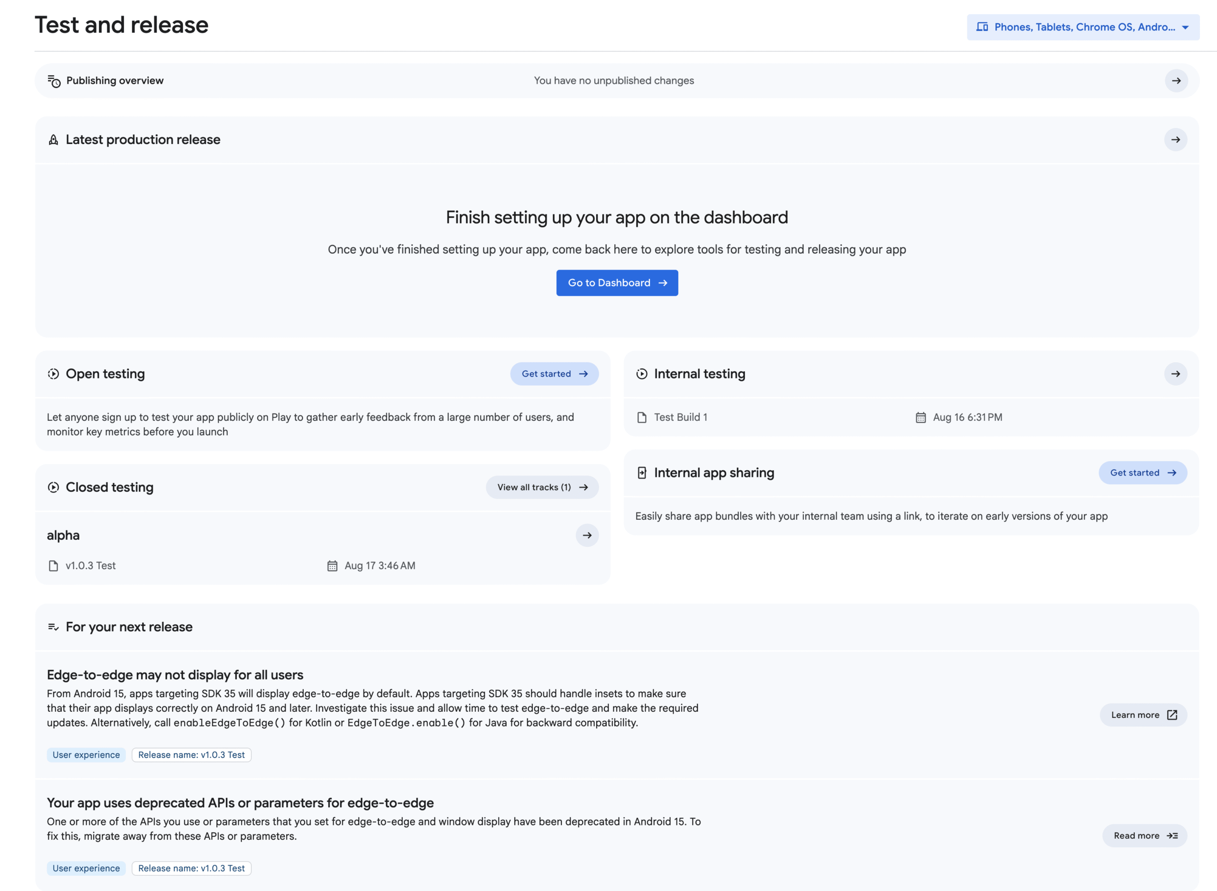Click the Publishing overview clock icon

coord(54,81)
